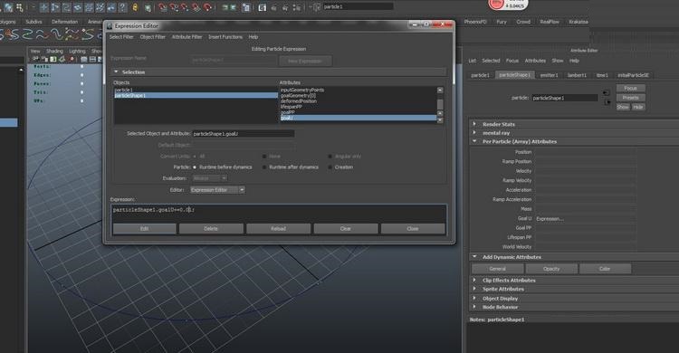The height and width of the screenshot is (353, 679).
Task: Select lifespanPP in the Attributes list
Action: 359,107
